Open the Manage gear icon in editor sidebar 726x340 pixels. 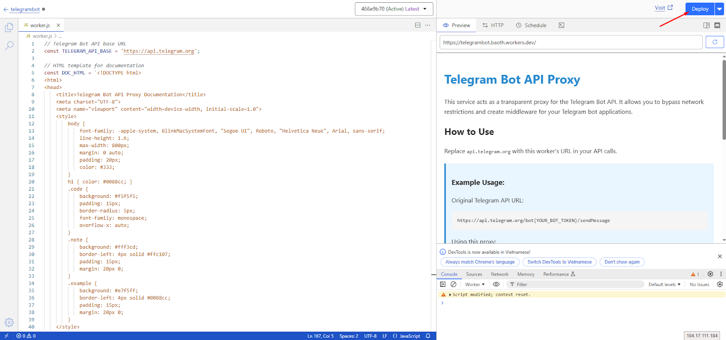[x=9, y=322]
